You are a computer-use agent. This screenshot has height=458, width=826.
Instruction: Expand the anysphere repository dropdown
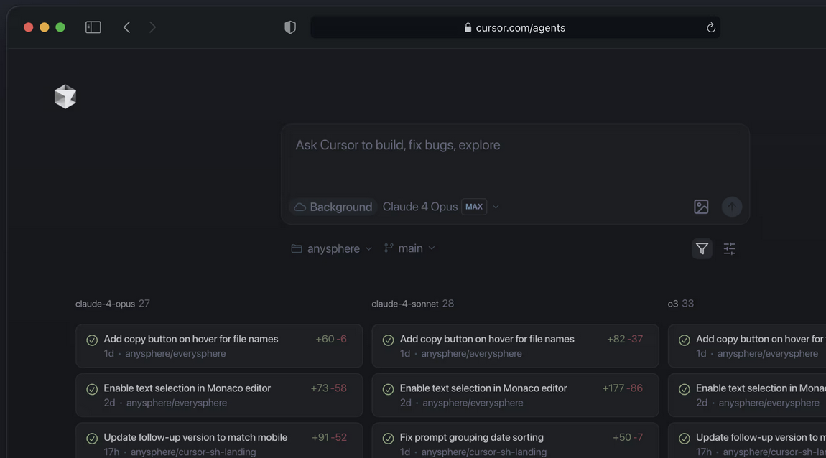pos(332,248)
